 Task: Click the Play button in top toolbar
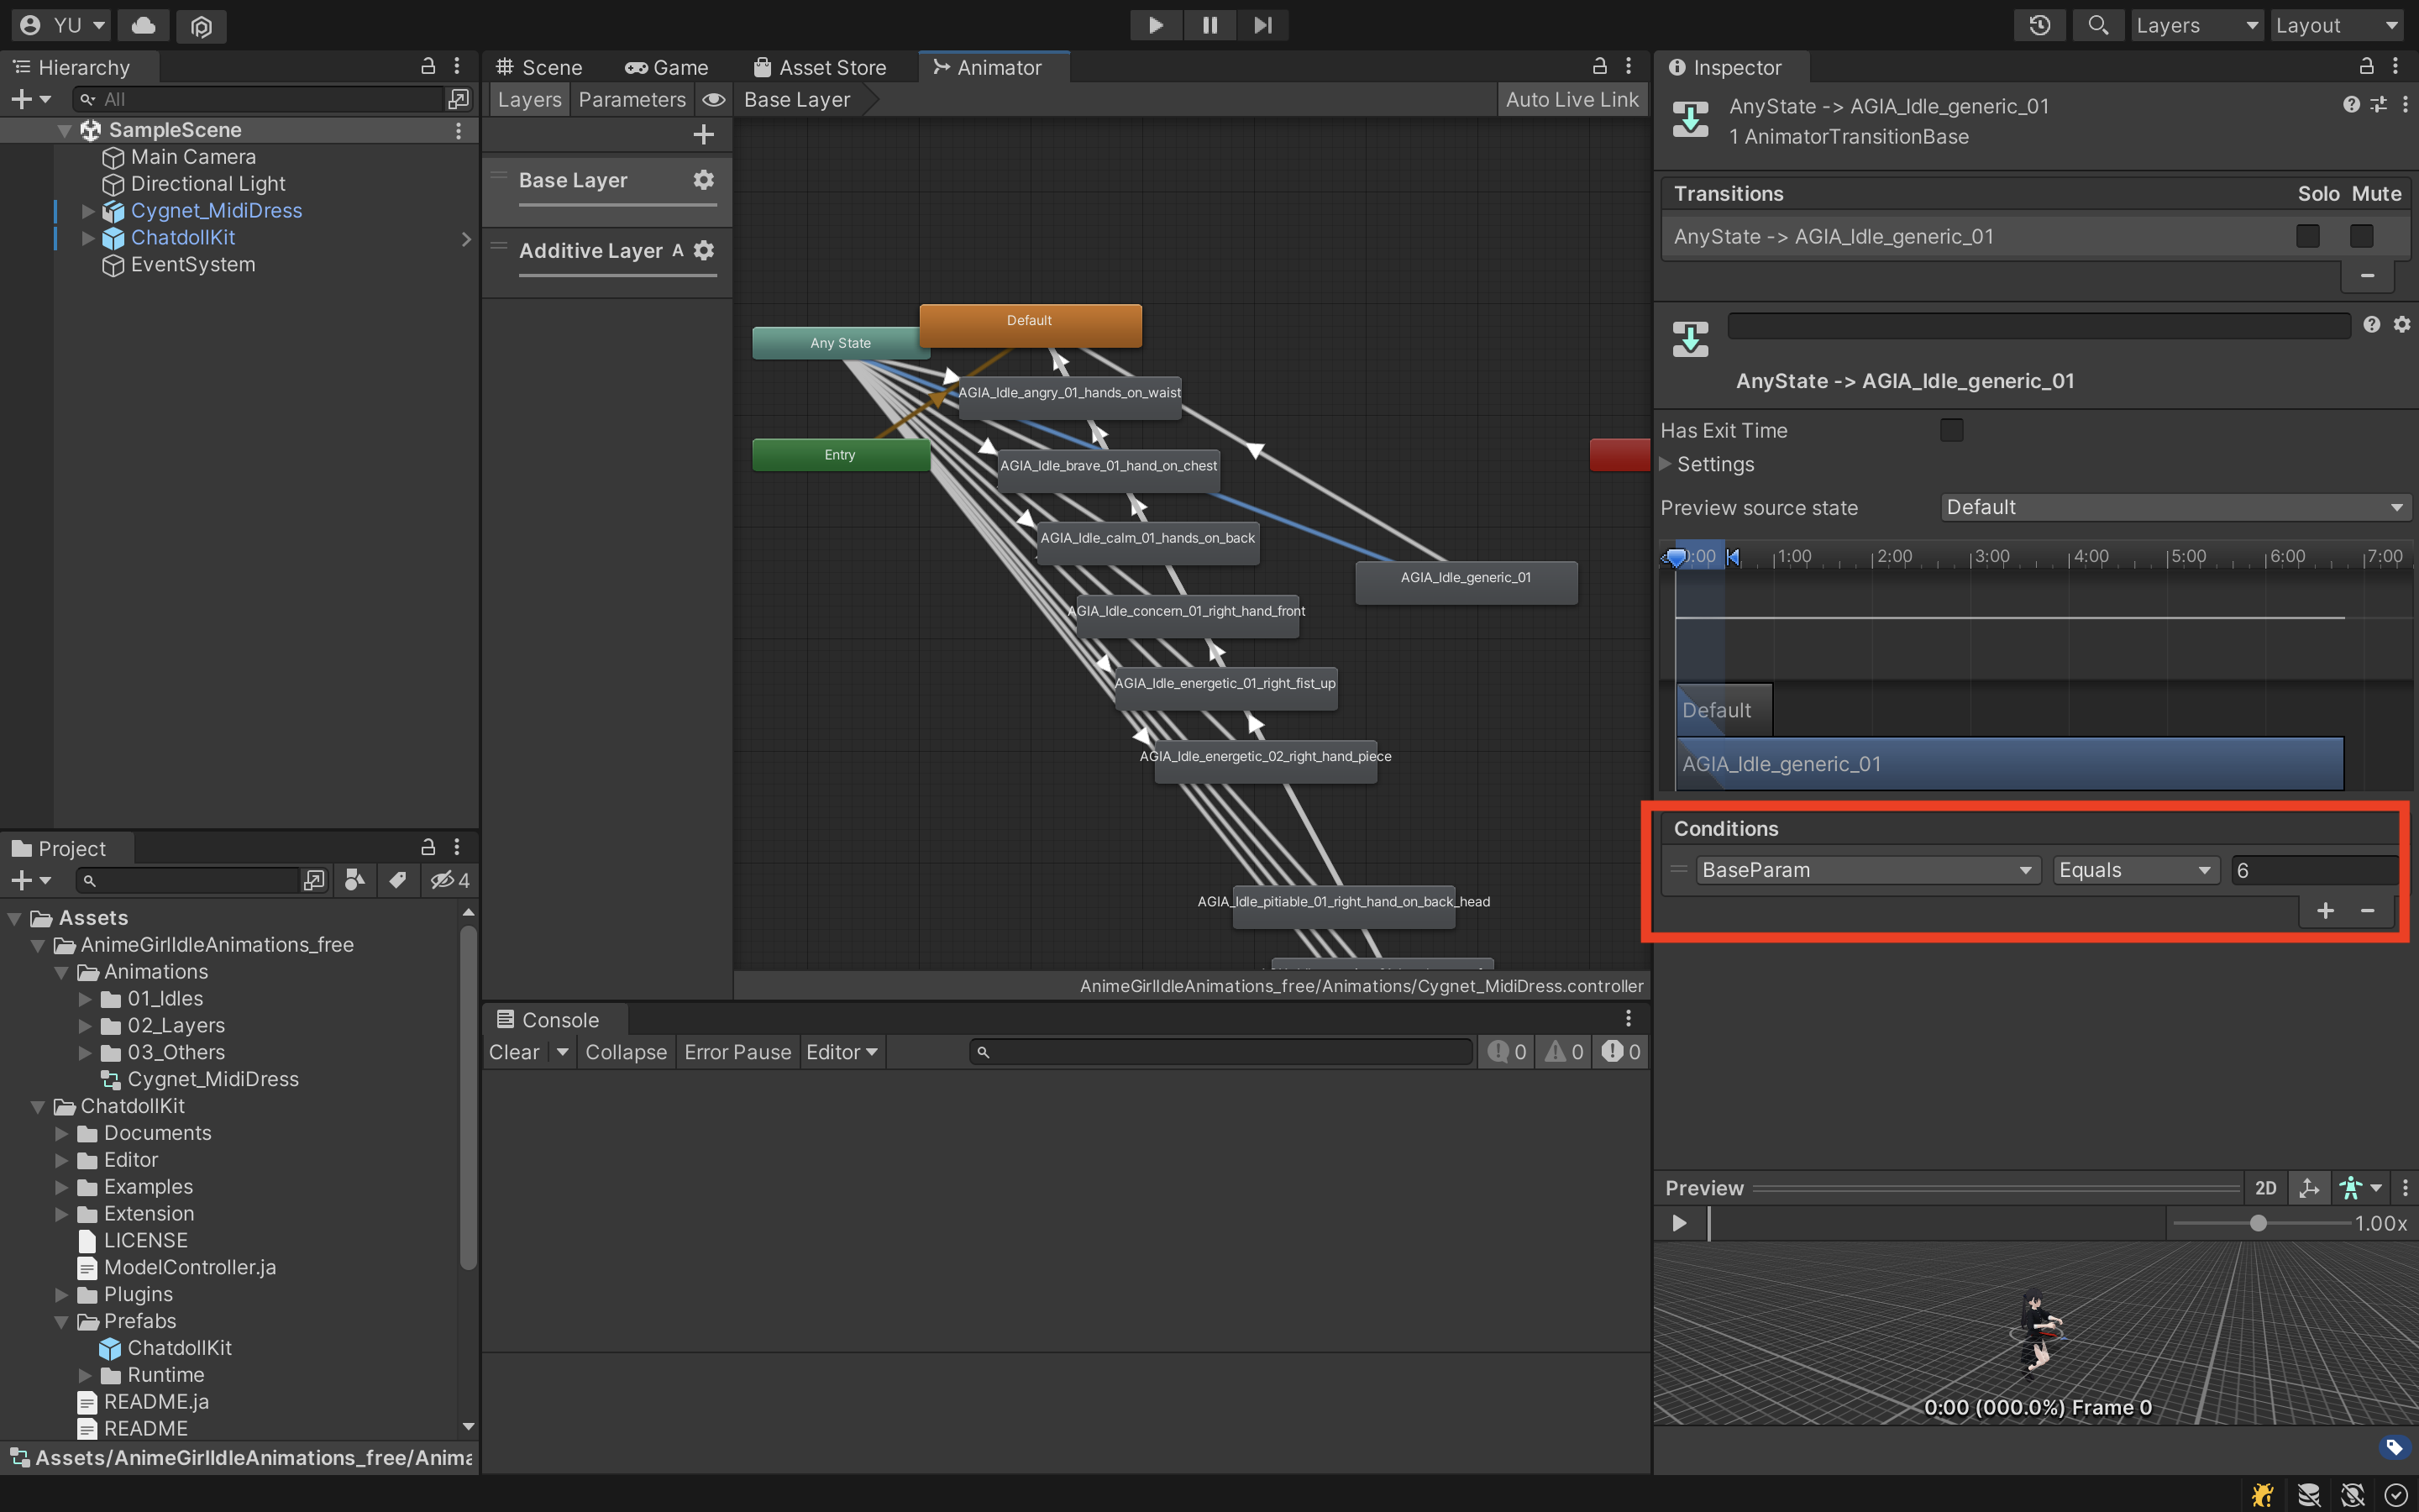[1156, 25]
